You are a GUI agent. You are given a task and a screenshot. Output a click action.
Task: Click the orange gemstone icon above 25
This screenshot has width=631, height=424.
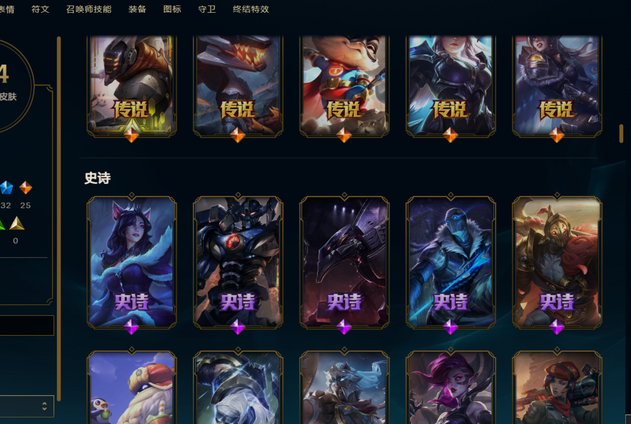[26, 187]
